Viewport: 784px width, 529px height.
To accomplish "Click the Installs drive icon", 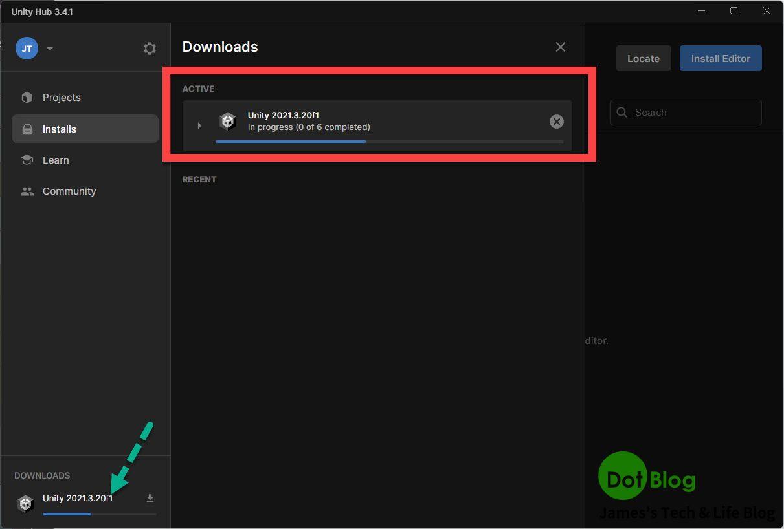I will click(x=27, y=129).
